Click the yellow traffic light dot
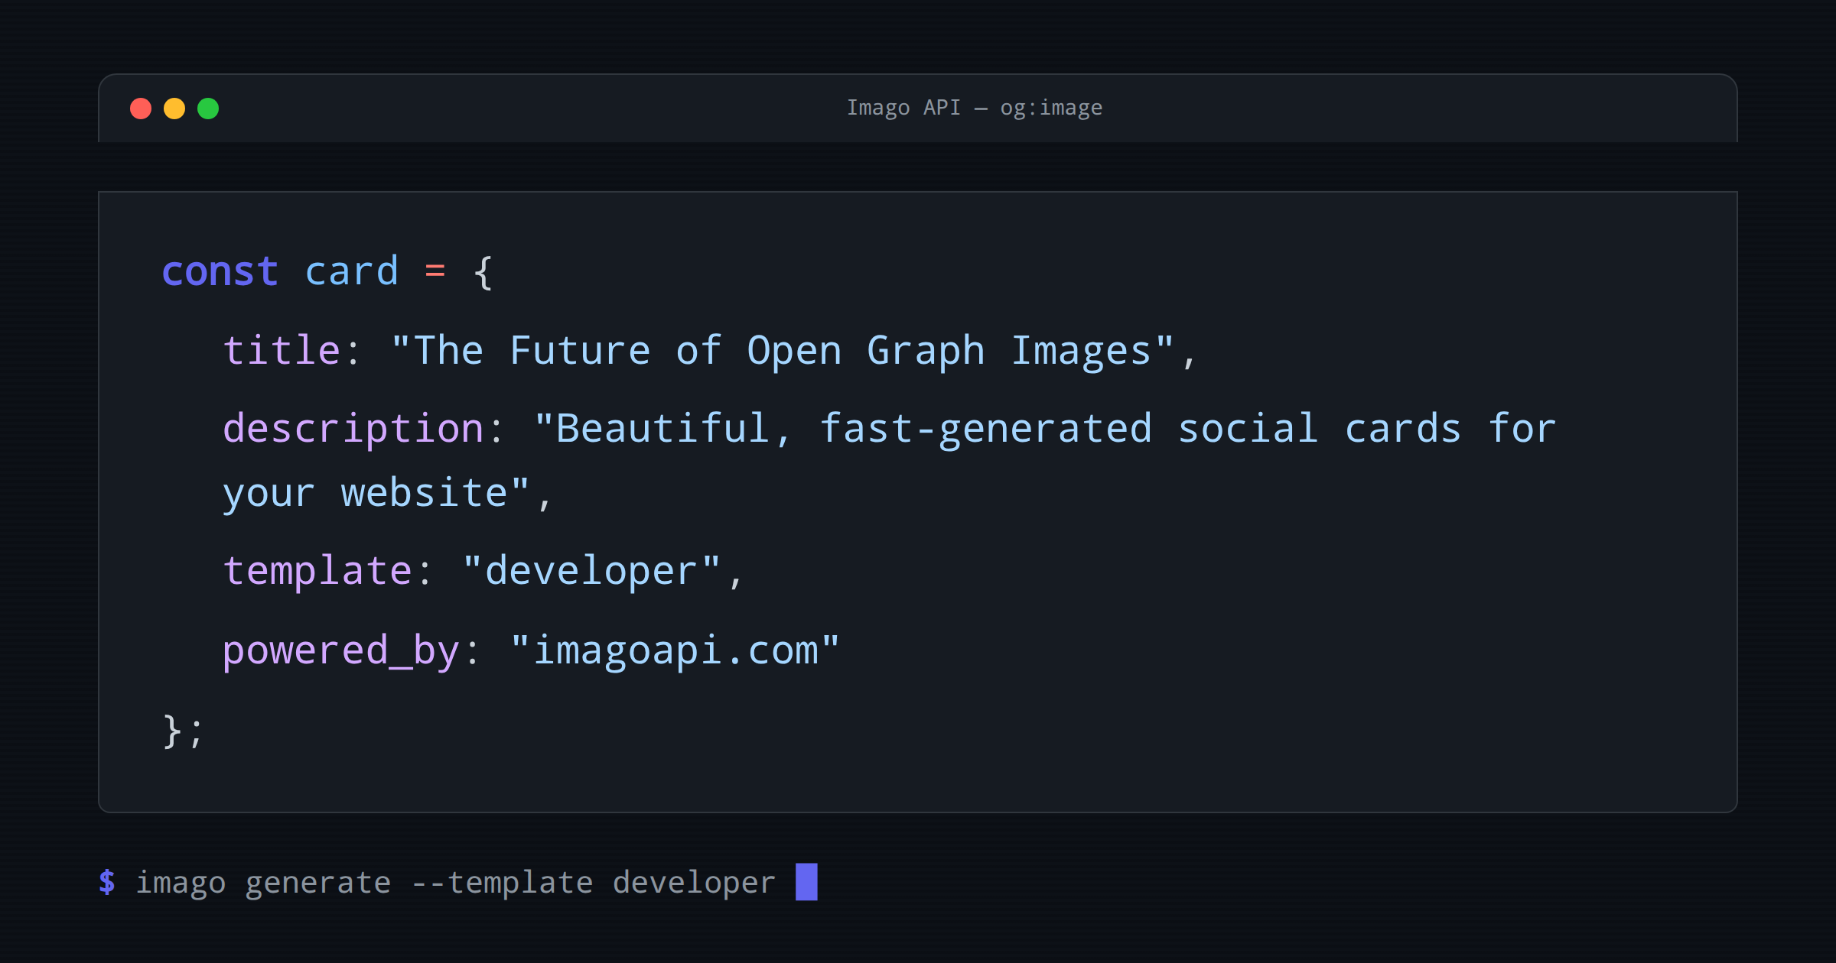1836x963 pixels. click(x=175, y=108)
